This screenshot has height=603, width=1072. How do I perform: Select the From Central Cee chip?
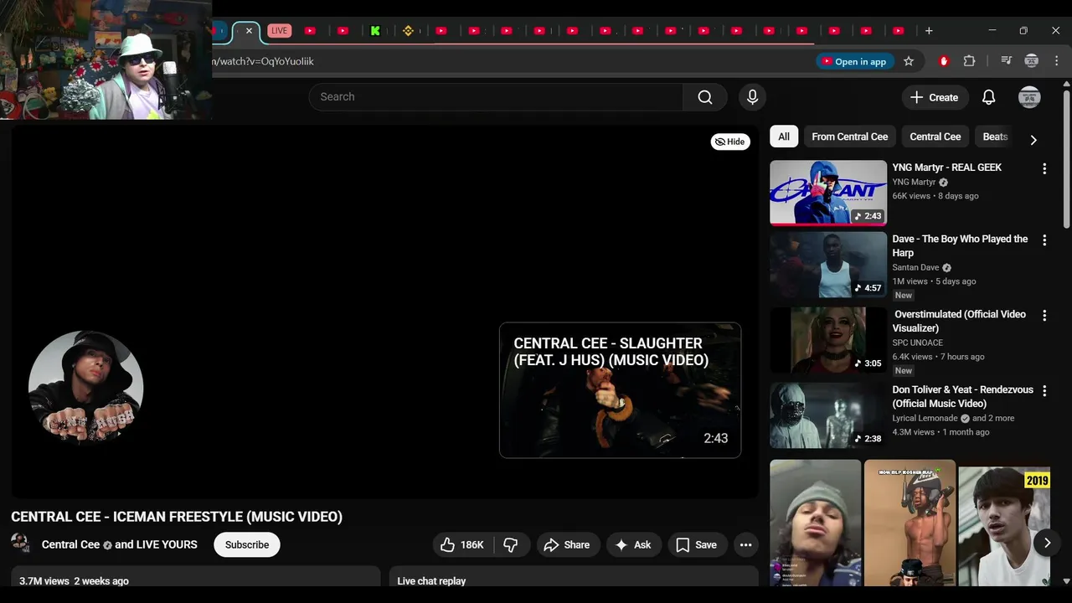tap(849, 137)
